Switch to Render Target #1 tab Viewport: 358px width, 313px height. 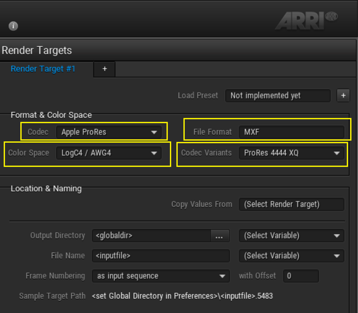coord(43,69)
